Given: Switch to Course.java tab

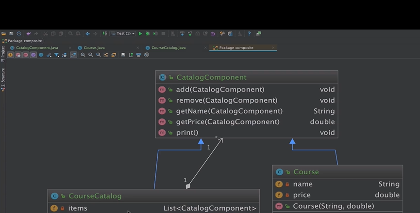Looking at the screenshot, I should (94, 48).
